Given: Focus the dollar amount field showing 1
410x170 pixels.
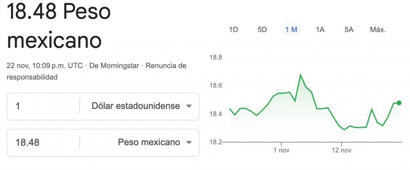Looking at the screenshot, I should click(x=43, y=106).
